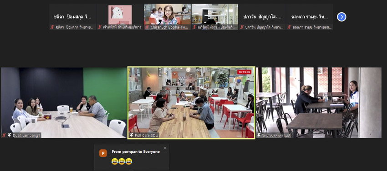Screen dimensions: 387x171
Task: Click the pin icon on the right video tile
Action: coord(259,135)
